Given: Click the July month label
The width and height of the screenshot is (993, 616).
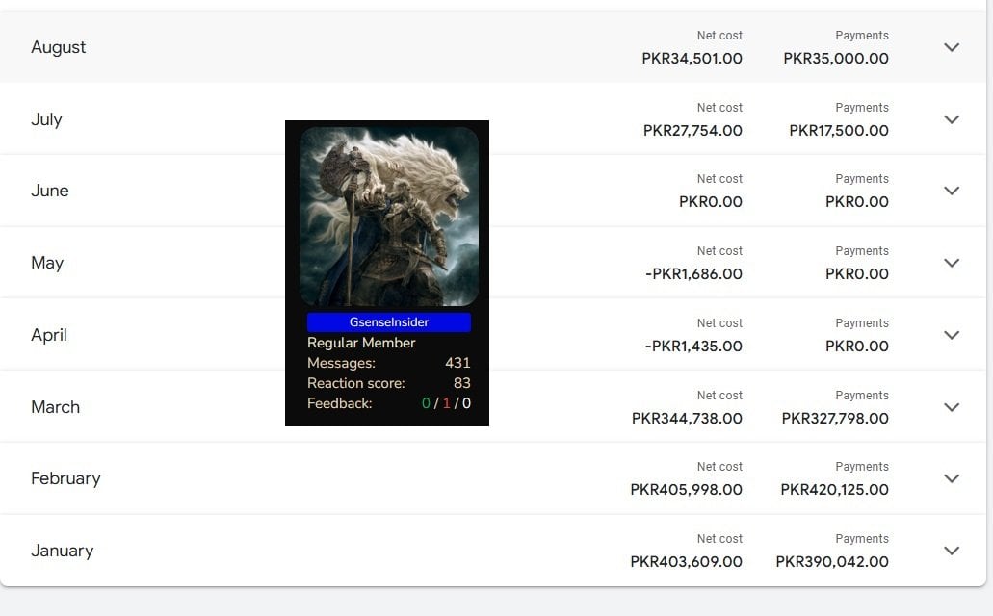Looking at the screenshot, I should click(46, 119).
